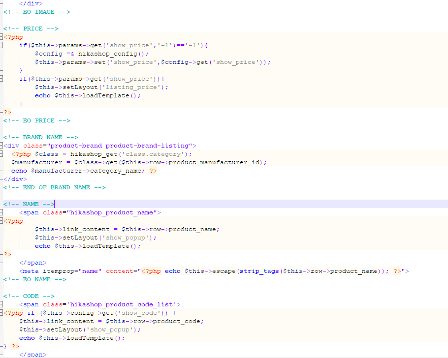
Task: Click the '<!-- EO NAME -->' comment
Action: pyautogui.click(x=35, y=279)
